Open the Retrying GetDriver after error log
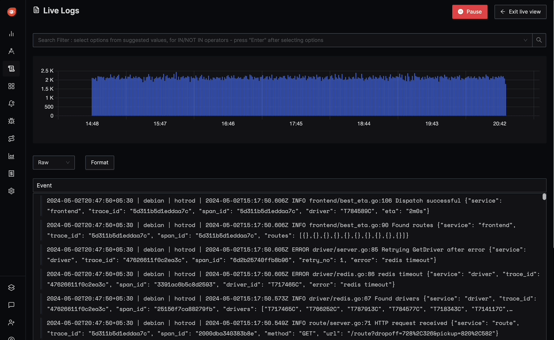 pyautogui.click(x=289, y=255)
